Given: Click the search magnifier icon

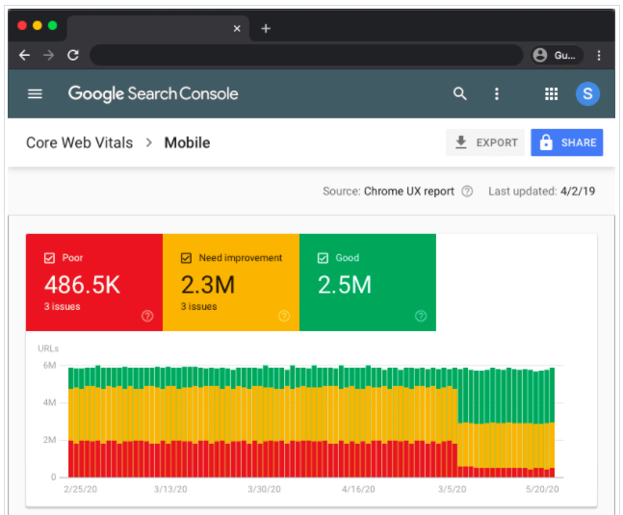Looking at the screenshot, I should pyautogui.click(x=460, y=94).
